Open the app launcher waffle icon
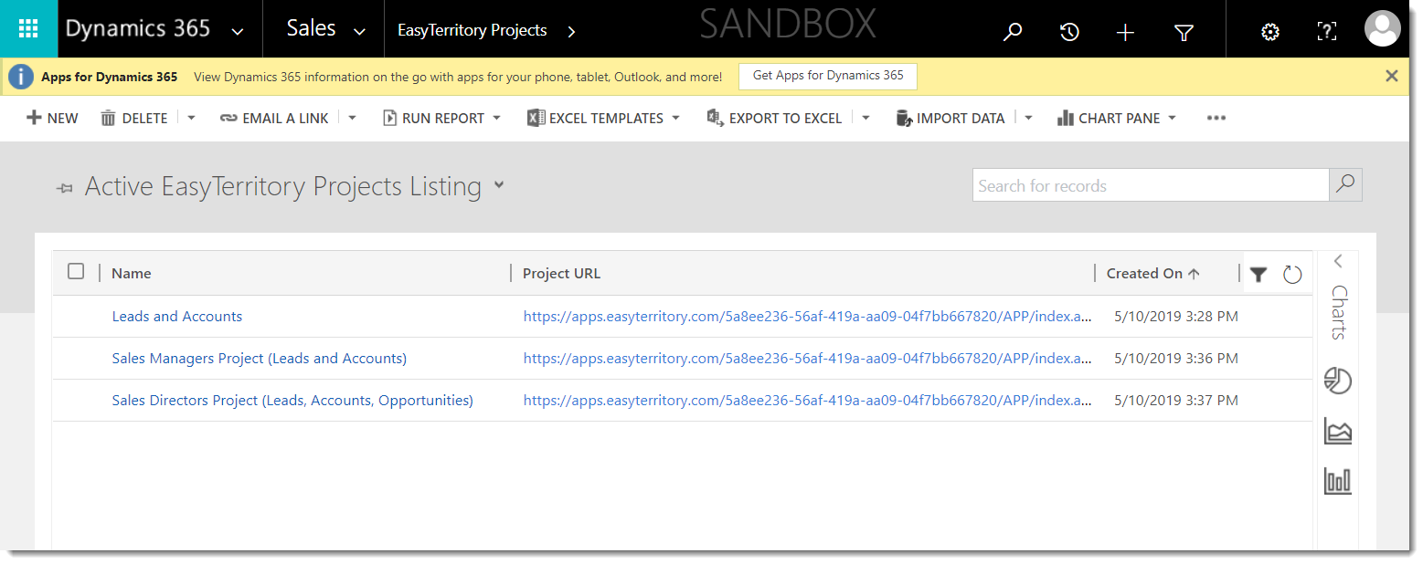 28,29
